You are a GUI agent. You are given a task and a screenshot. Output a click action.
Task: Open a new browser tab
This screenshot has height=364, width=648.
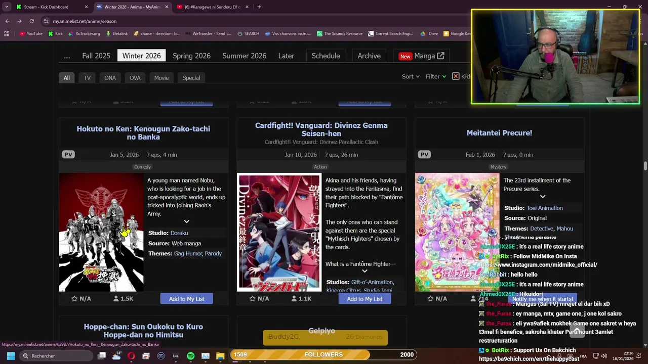pos(259,7)
